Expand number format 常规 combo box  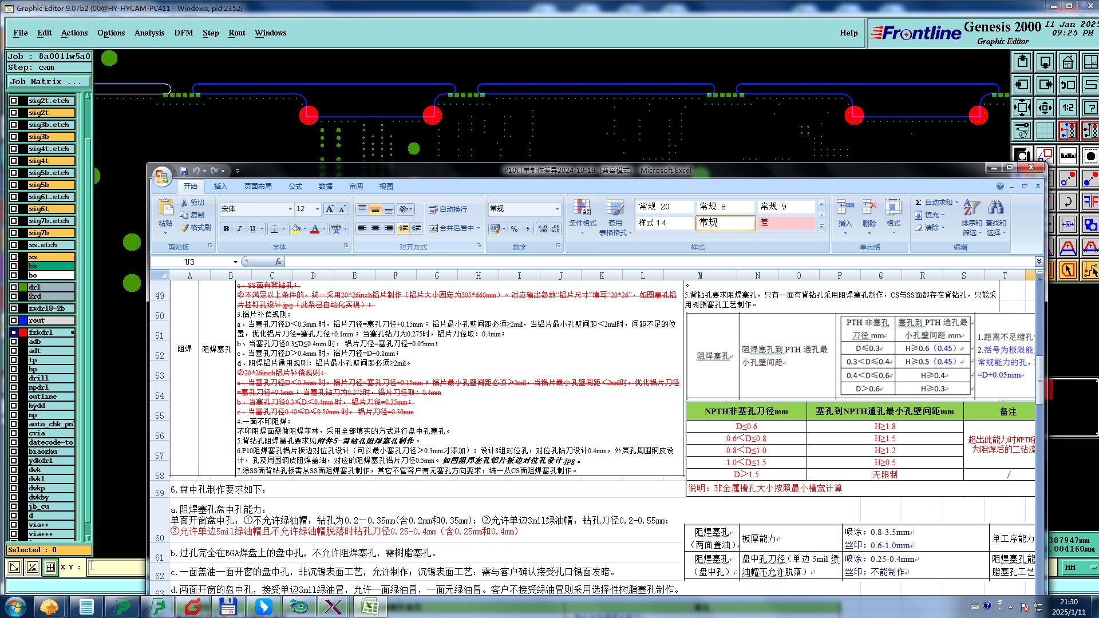click(x=556, y=209)
